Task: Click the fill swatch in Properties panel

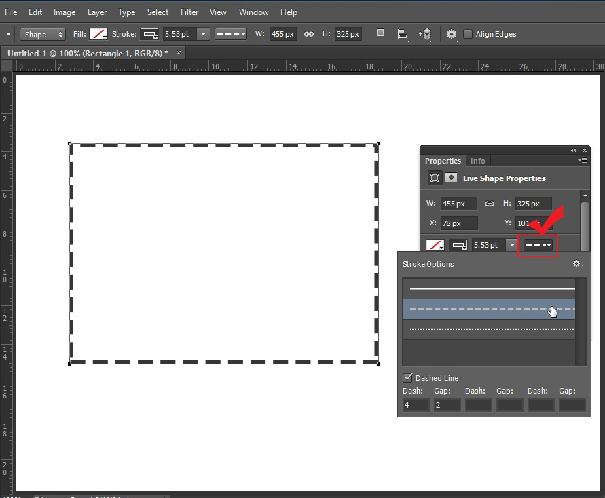Action: click(435, 245)
